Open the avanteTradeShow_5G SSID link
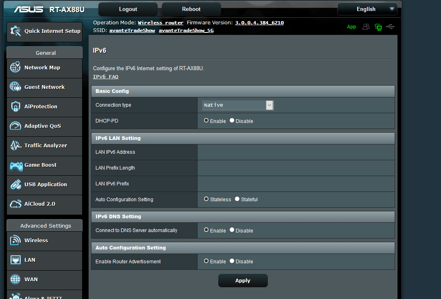441x299 pixels. (x=186, y=30)
